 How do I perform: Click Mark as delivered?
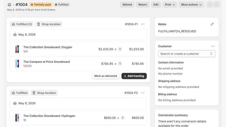pos(105,76)
